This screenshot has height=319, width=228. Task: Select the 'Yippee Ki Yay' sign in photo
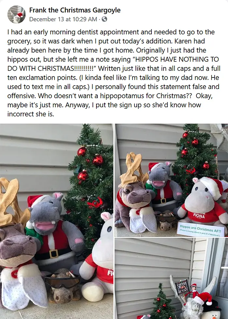(x=182, y=287)
